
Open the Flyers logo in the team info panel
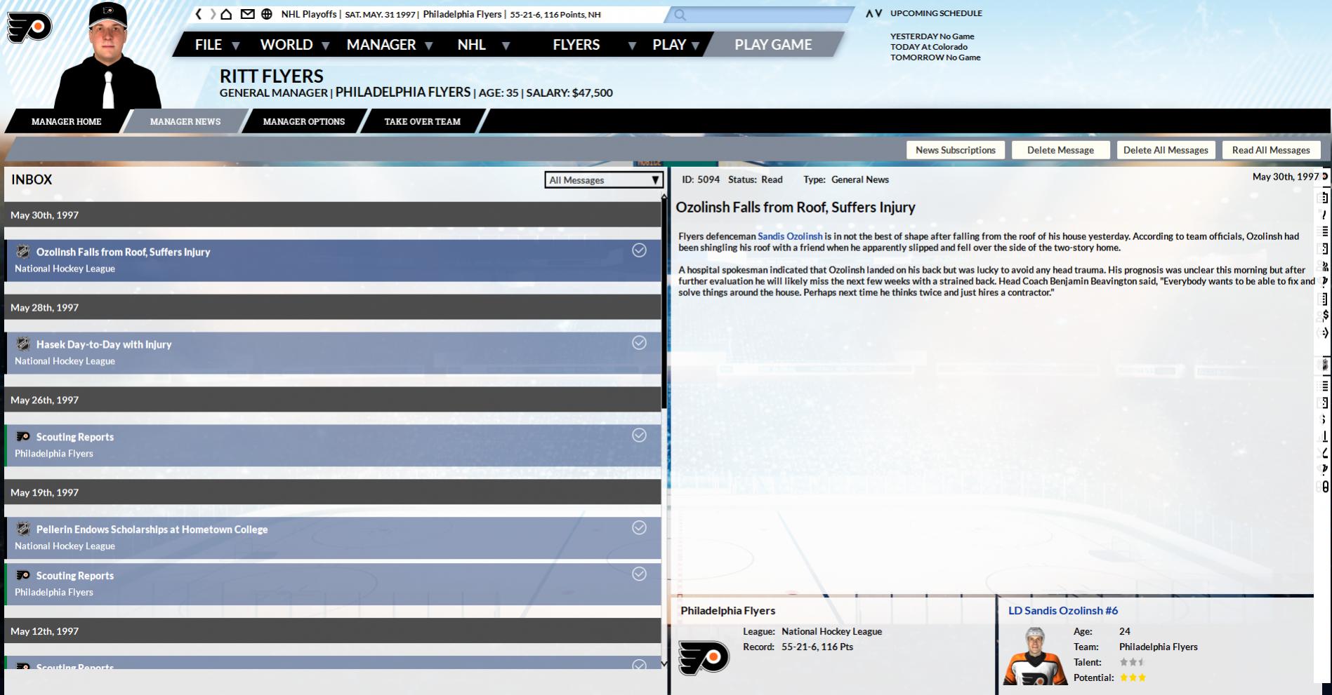click(x=704, y=656)
